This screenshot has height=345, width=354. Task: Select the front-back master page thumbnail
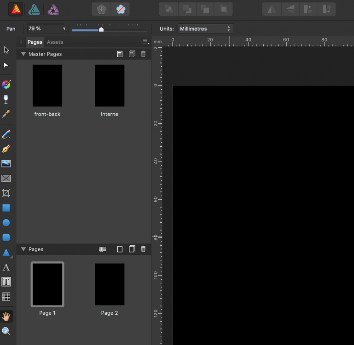[x=47, y=86]
